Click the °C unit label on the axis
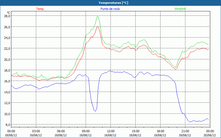 pos(9,13)
